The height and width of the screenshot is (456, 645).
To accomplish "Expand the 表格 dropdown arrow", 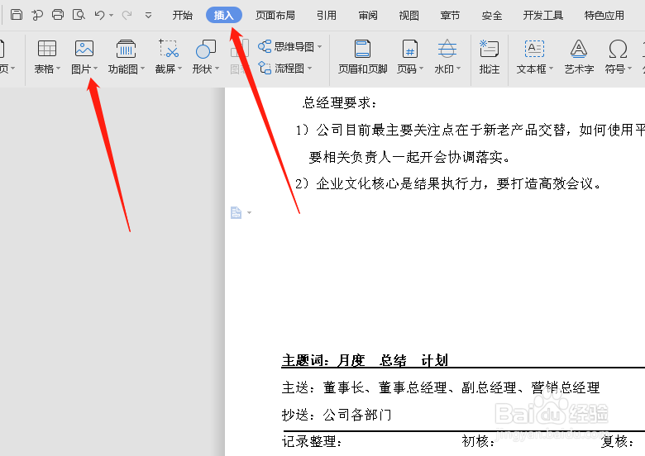I will (x=58, y=69).
